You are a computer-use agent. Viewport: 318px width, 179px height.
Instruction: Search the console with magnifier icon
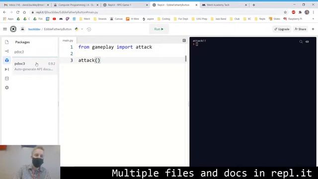pyautogui.click(x=301, y=42)
